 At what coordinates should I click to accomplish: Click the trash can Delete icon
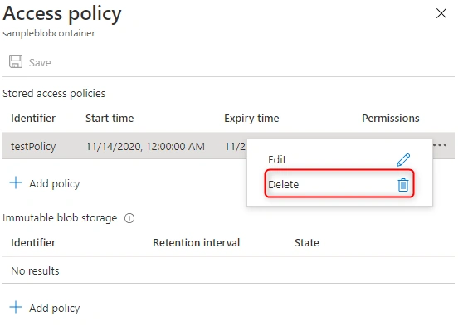pos(403,185)
